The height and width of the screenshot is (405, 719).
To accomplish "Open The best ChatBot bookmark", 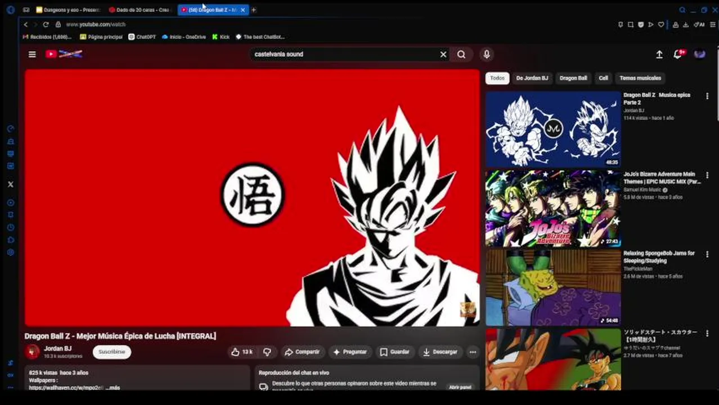I will tap(260, 37).
